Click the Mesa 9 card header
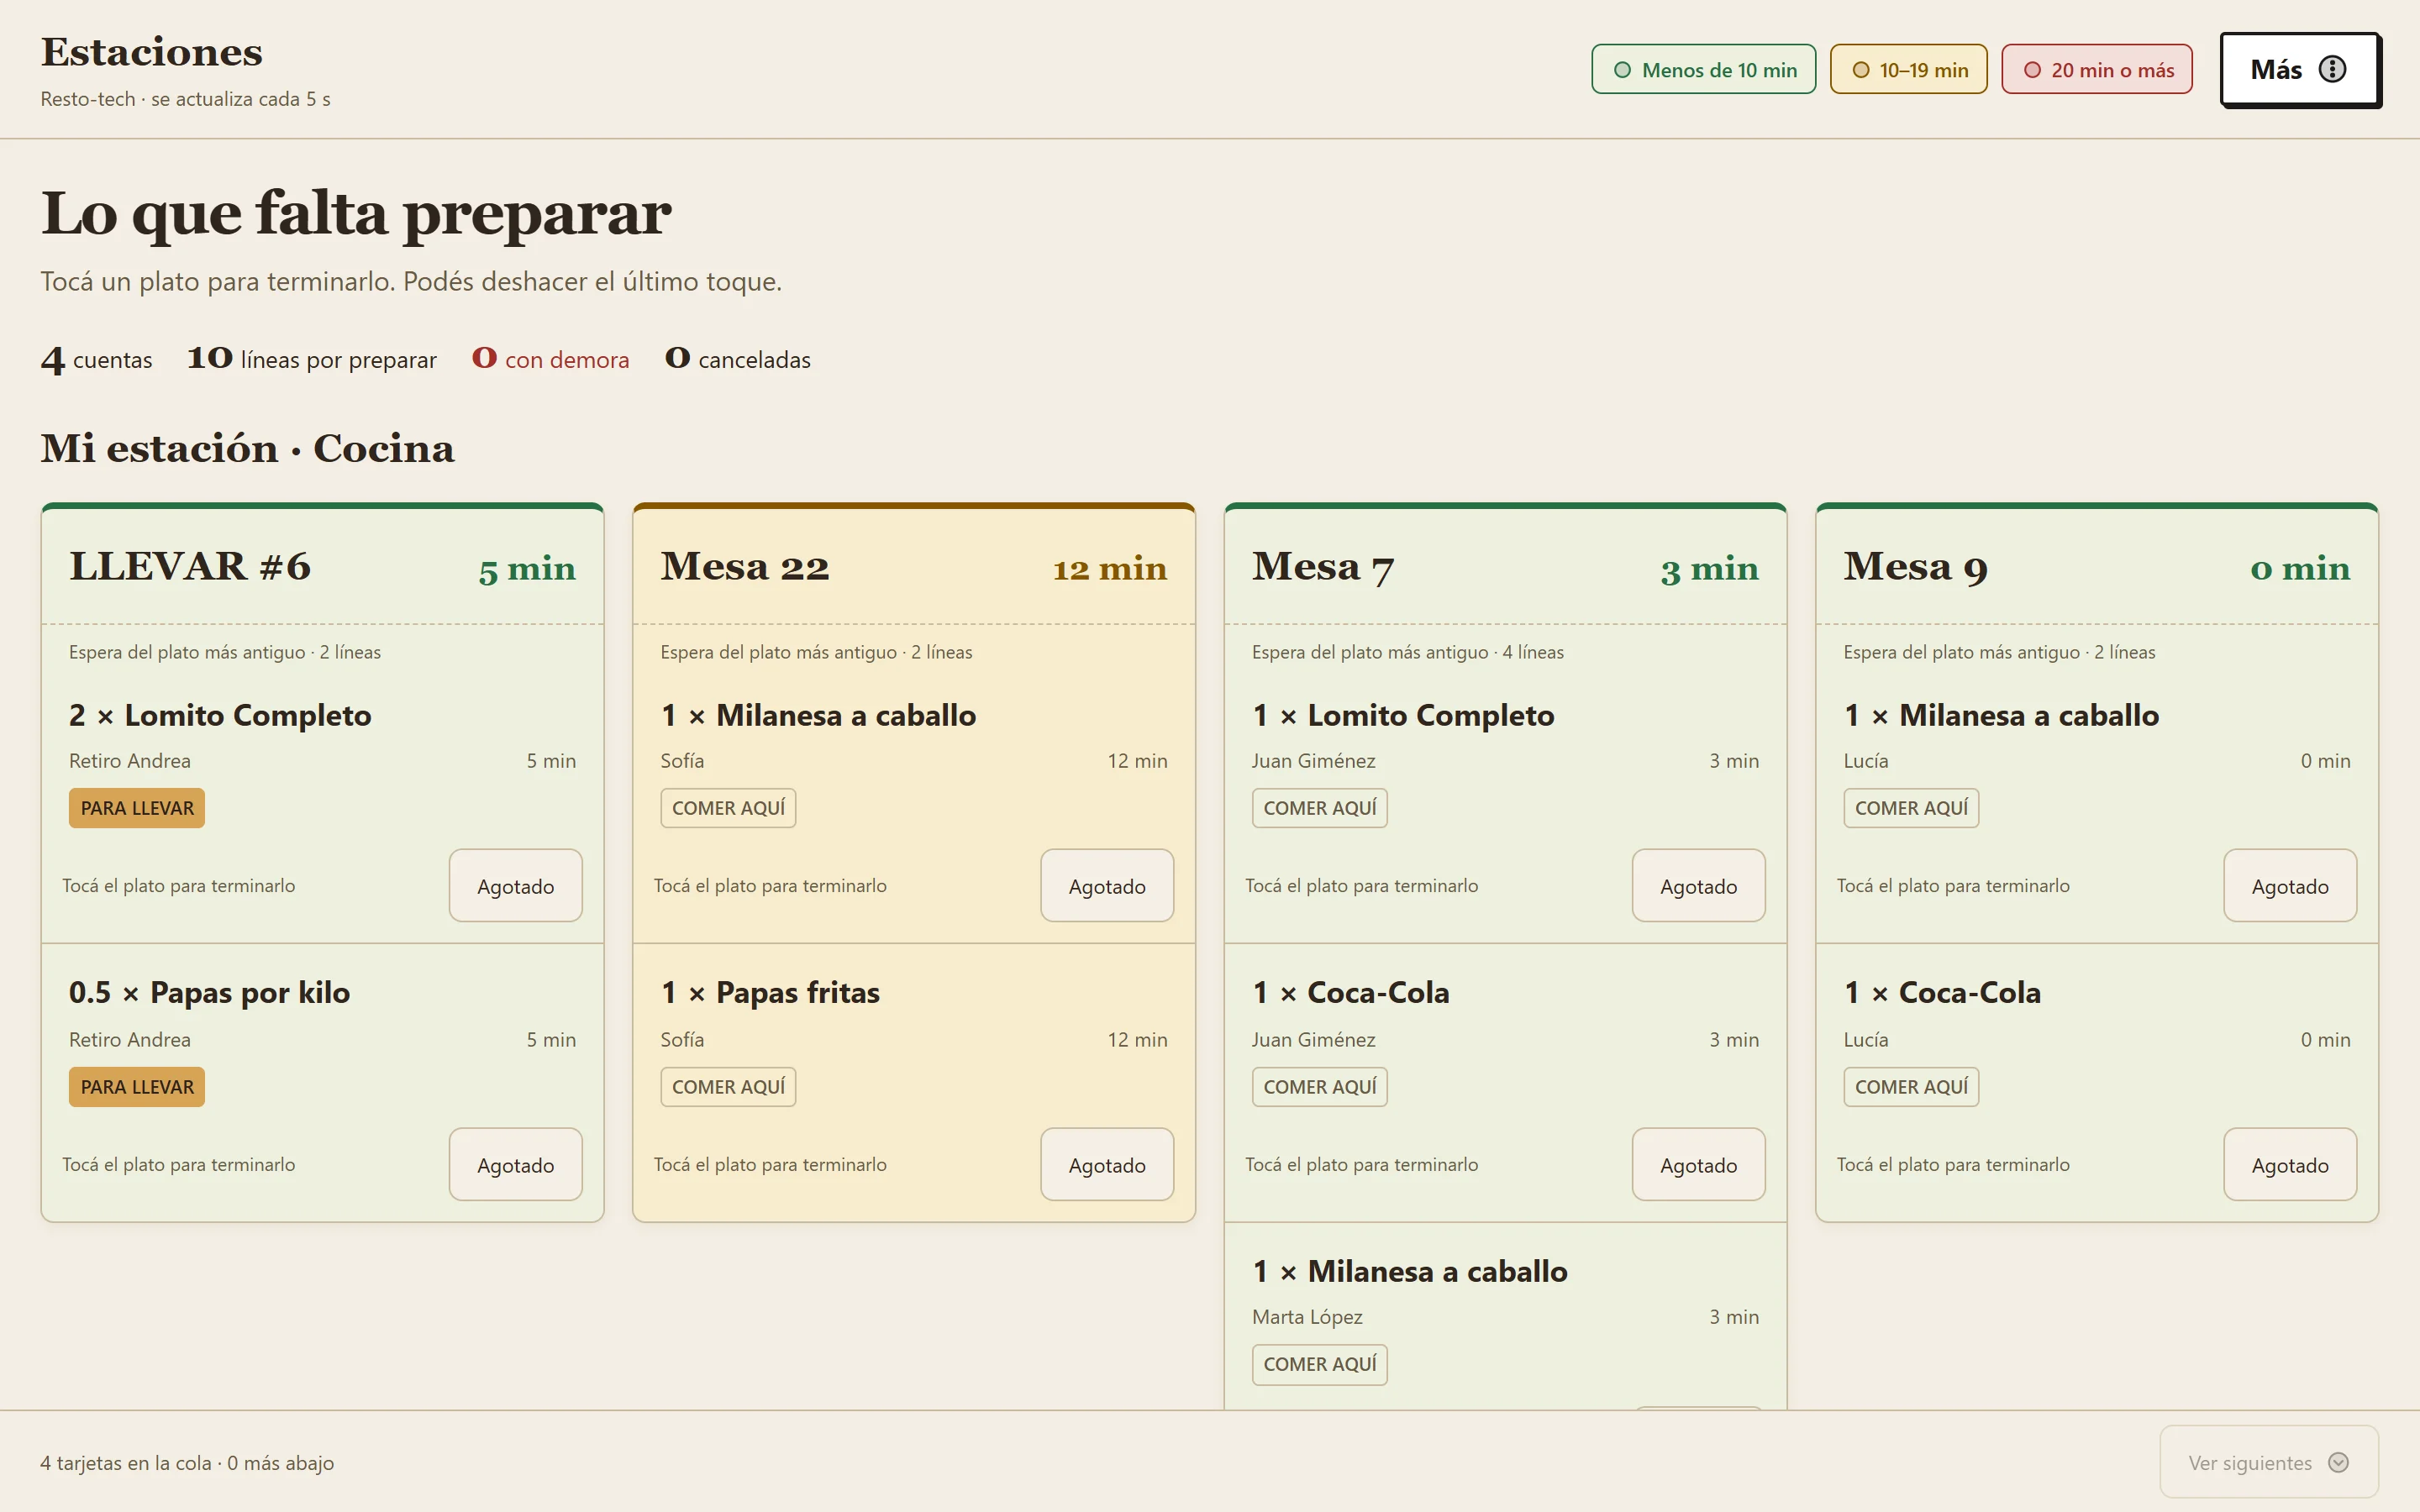The image size is (2420, 1512). click(x=2097, y=567)
